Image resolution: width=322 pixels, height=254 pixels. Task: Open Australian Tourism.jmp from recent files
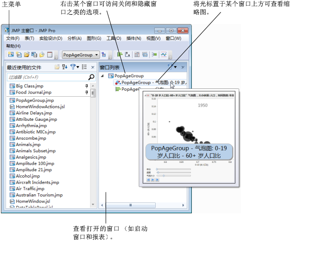tap(36, 195)
